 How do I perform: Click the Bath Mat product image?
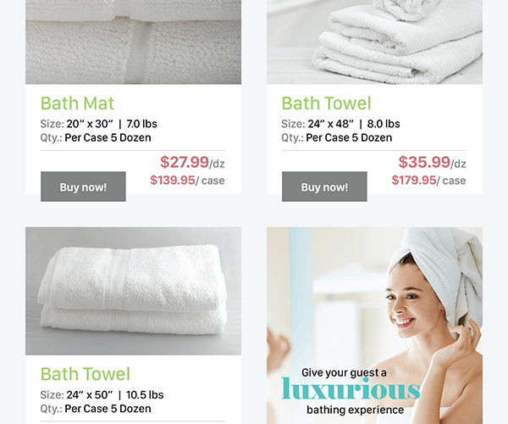click(133, 42)
